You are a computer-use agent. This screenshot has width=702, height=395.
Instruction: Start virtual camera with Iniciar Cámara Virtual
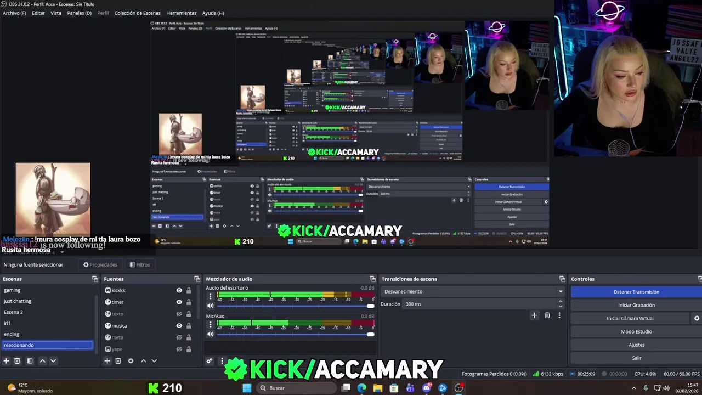click(630, 318)
